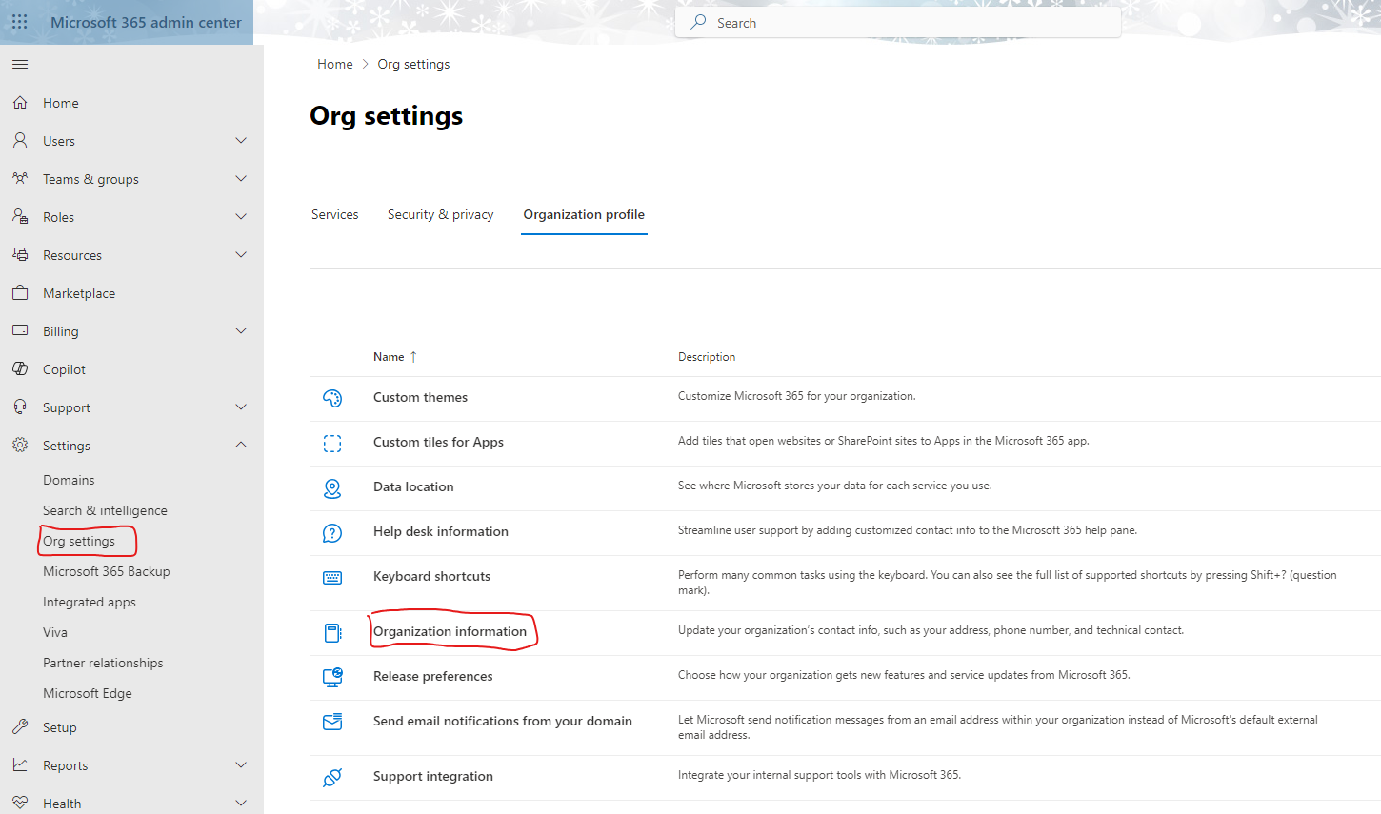Expand the Health chevron

241,803
